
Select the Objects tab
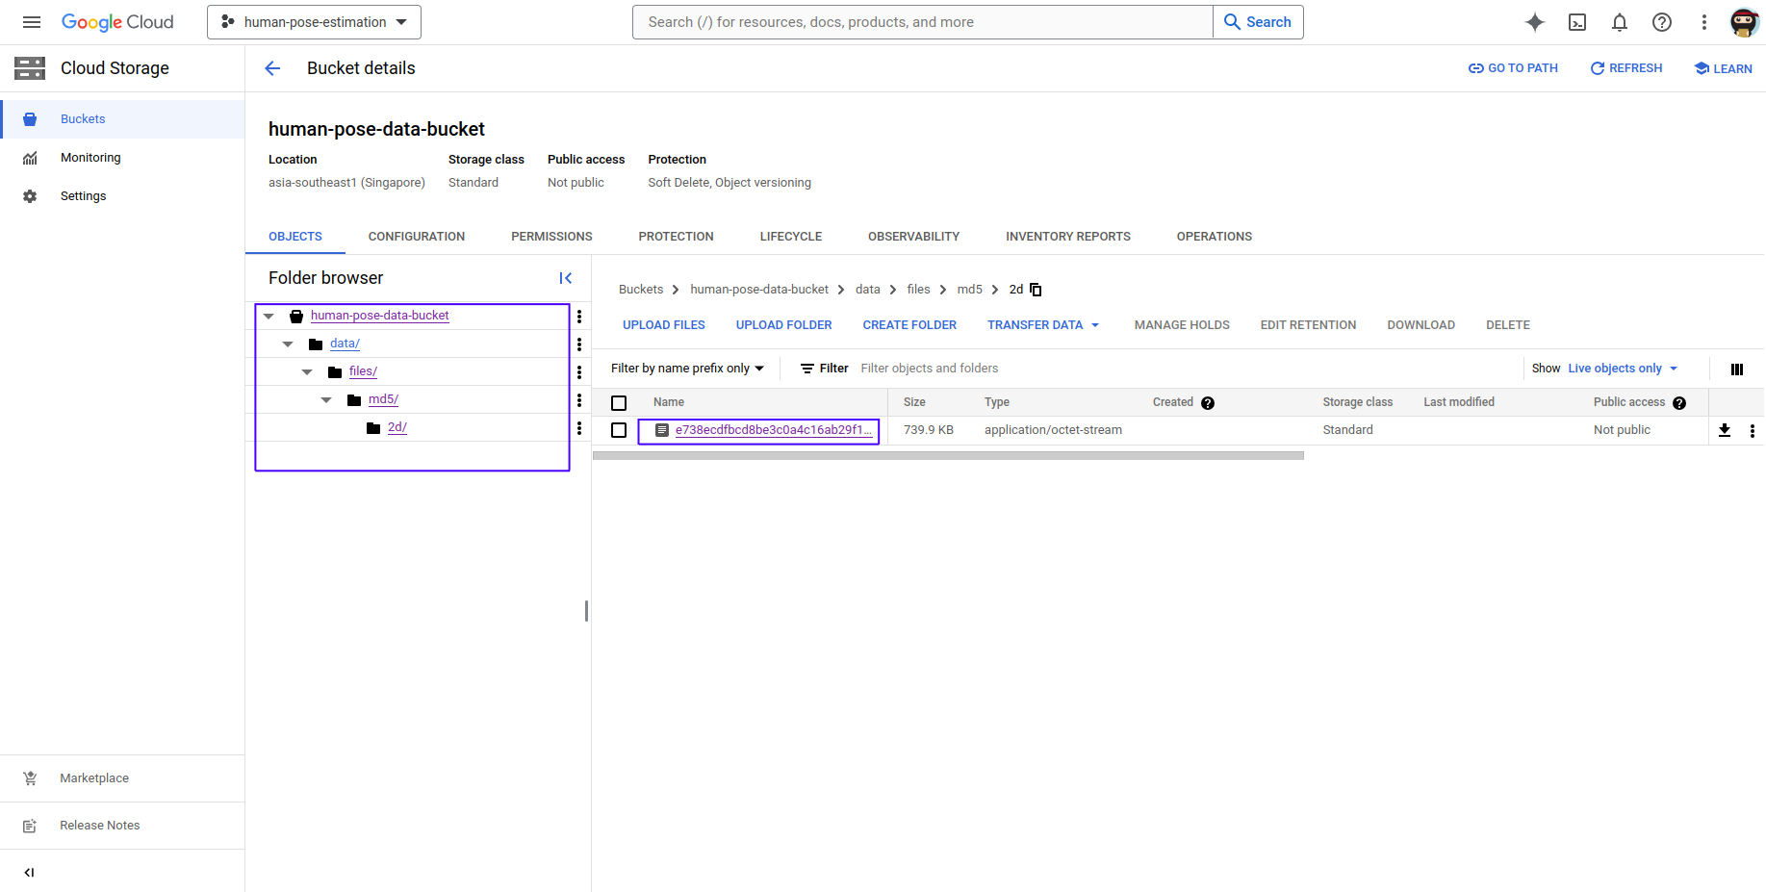tap(295, 237)
